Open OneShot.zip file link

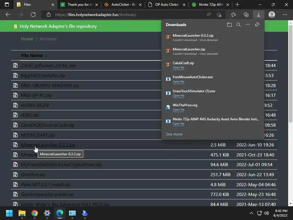click(33, 174)
